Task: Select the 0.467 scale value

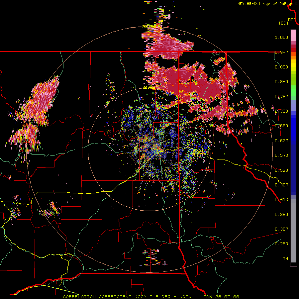Action: click(281, 185)
